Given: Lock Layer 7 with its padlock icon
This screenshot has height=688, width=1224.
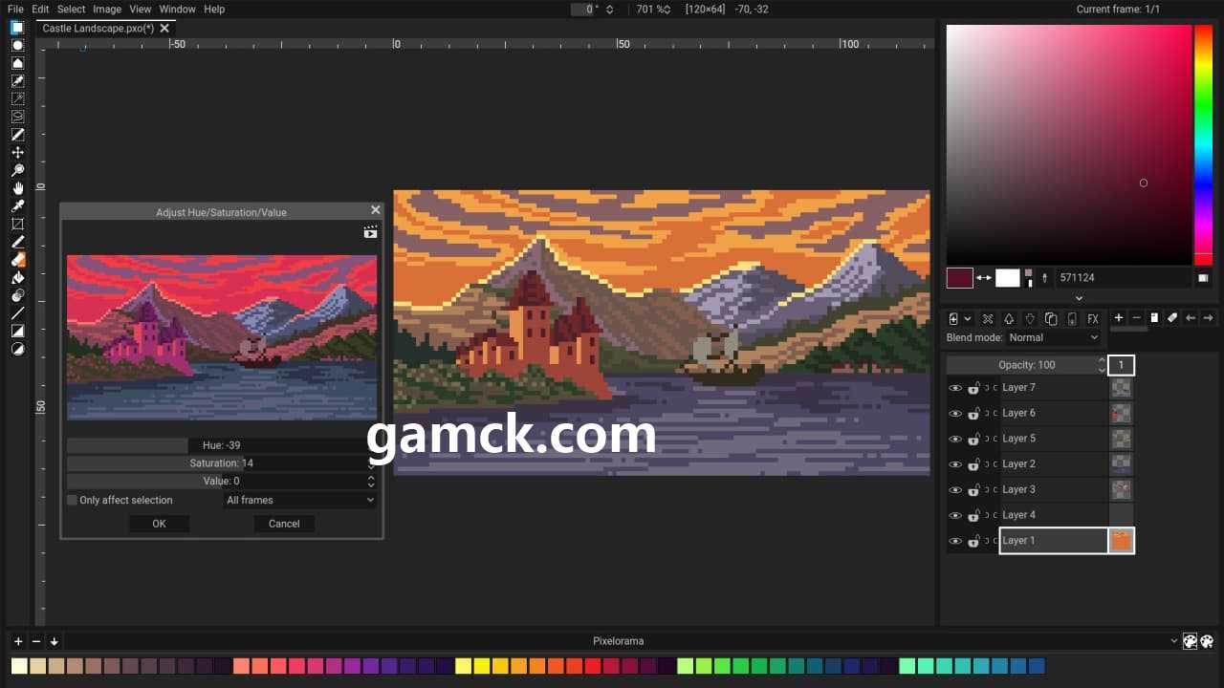Looking at the screenshot, I should [x=973, y=387].
